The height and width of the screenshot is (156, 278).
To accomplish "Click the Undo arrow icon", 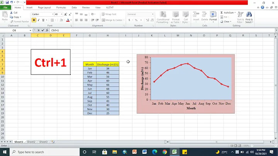I will pos(12,2).
